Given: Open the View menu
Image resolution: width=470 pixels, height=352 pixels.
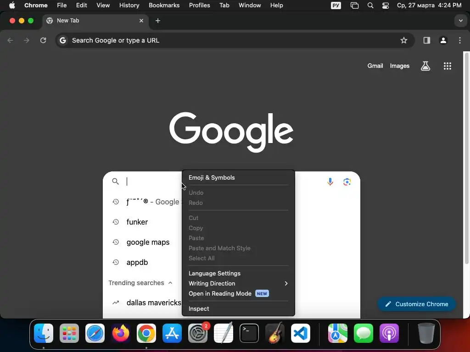Looking at the screenshot, I should (103, 5).
